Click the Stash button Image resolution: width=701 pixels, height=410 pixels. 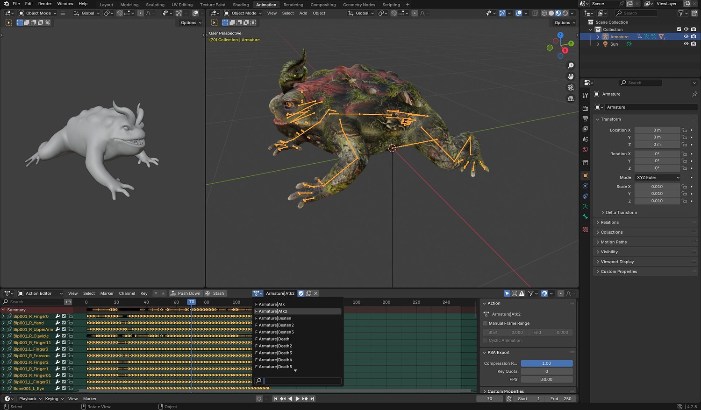215,293
